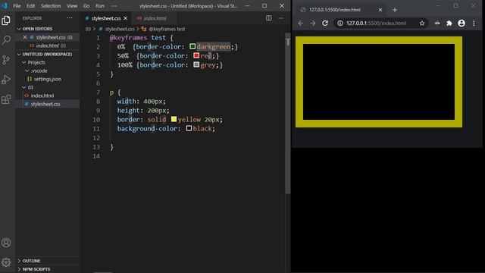Bookmark this page with star icon
Image resolution: width=485 pixels, height=273 pixels.
pyautogui.click(x=422, y=24)
